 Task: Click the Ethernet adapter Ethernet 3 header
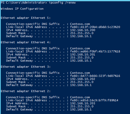pyautogui.click(x=26, y=67)
